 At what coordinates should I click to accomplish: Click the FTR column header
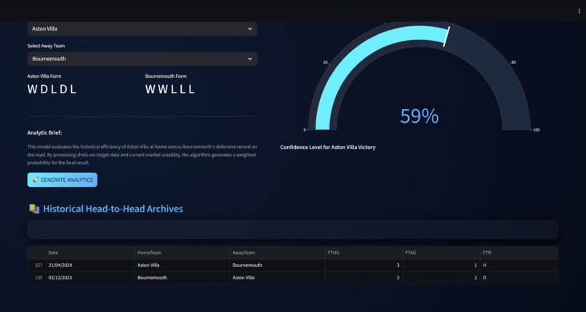(519, 252)
